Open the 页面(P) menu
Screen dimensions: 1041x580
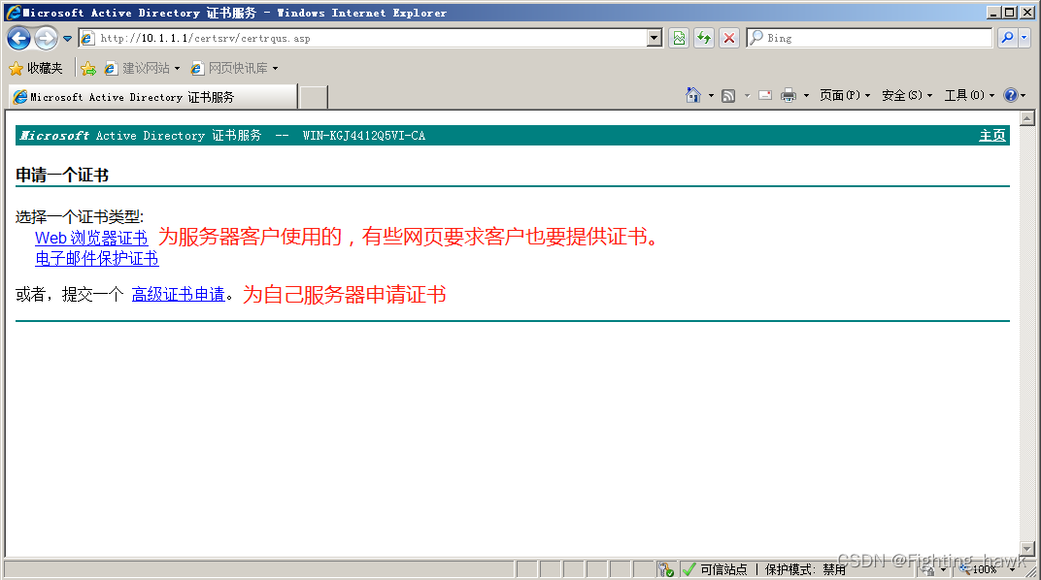(845, 95)
